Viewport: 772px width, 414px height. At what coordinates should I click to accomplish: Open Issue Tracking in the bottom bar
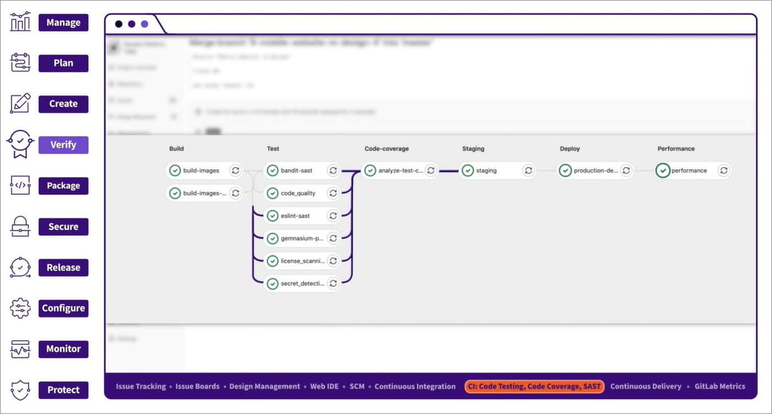tap(141, 386)
